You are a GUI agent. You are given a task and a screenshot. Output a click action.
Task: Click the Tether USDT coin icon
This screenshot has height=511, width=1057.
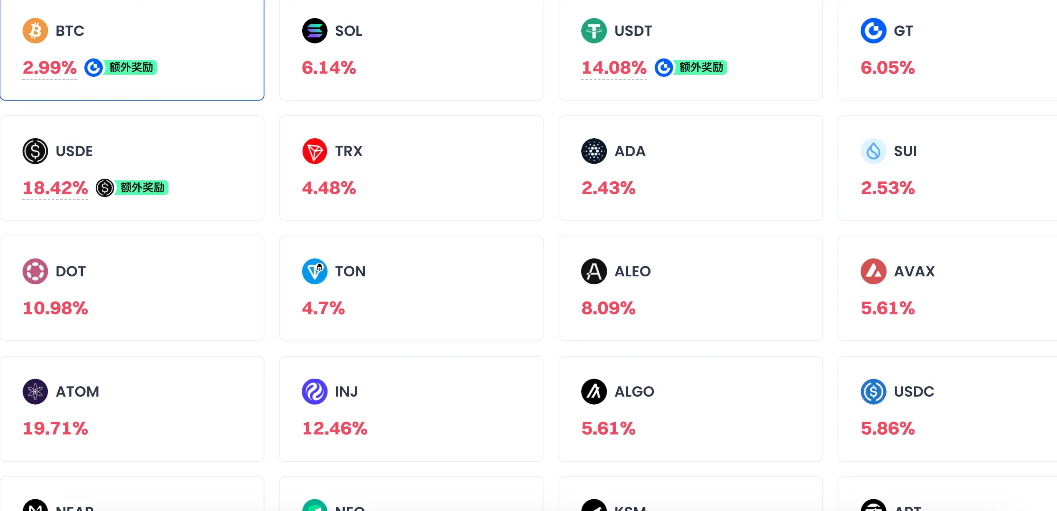594,31
